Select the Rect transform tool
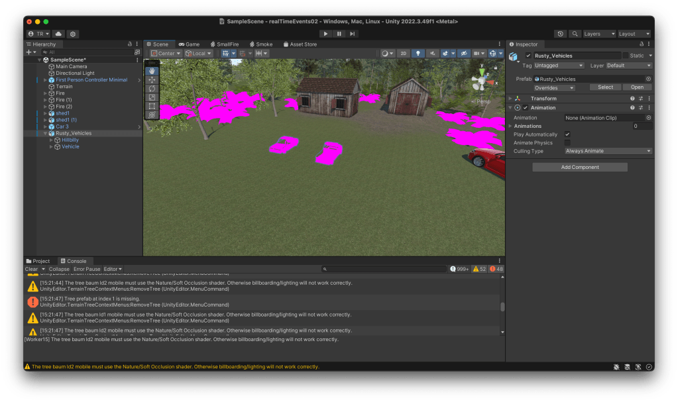Image resolution: width=678 pixels, height=402 pixels. coord(152,106)
